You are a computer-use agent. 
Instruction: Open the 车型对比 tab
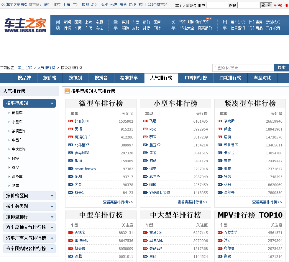(x=263, y=78)
